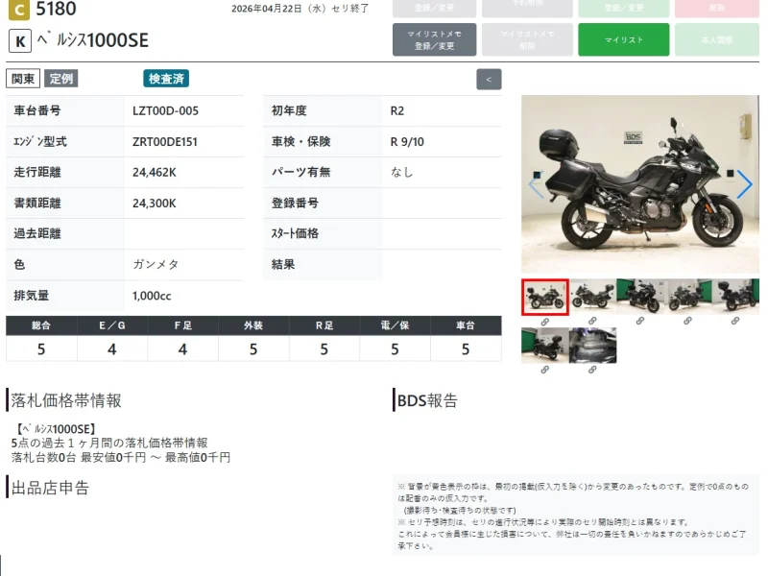Screen dimensions: 768x576
Task: Click the faded 'マイリストメモ 削除' button
Action: [x=527, y=39]
